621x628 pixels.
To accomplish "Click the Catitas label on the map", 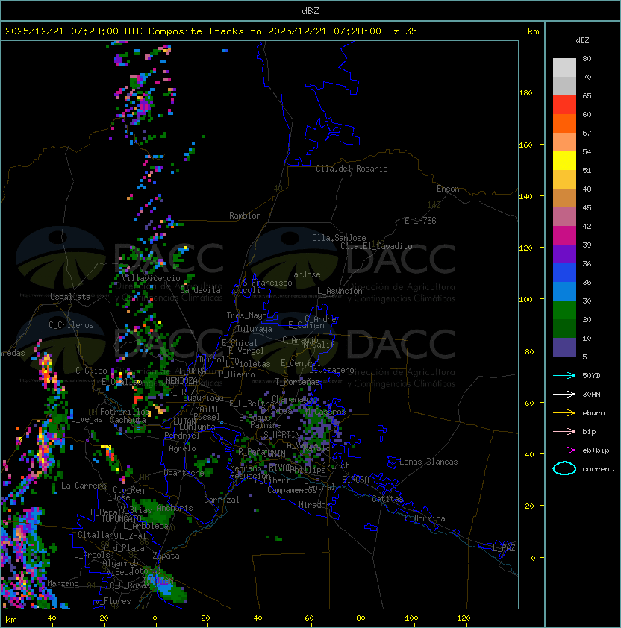I will click(x=387, y=499).
